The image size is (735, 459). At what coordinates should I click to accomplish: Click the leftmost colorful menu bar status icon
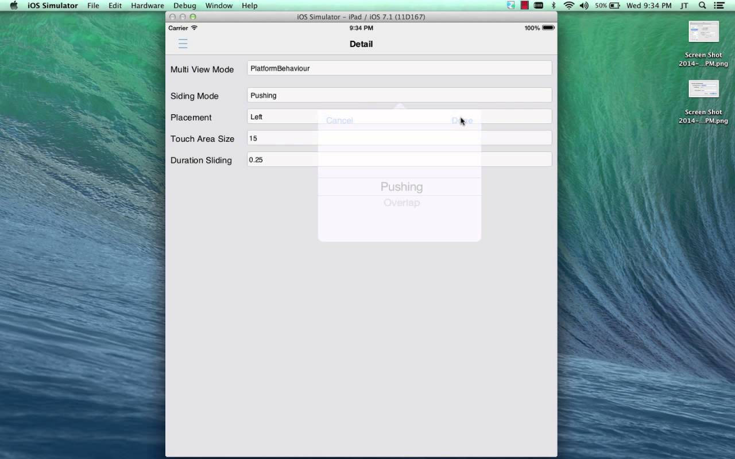pyautogui.click(x=510, y=5)
